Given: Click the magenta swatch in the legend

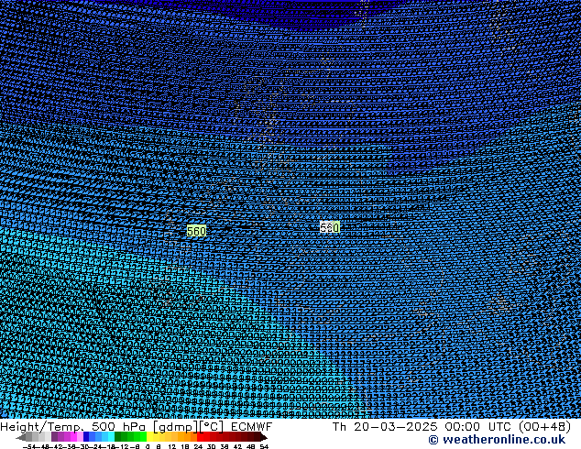Looking at the screenshot, I should [x=73, y=436].
